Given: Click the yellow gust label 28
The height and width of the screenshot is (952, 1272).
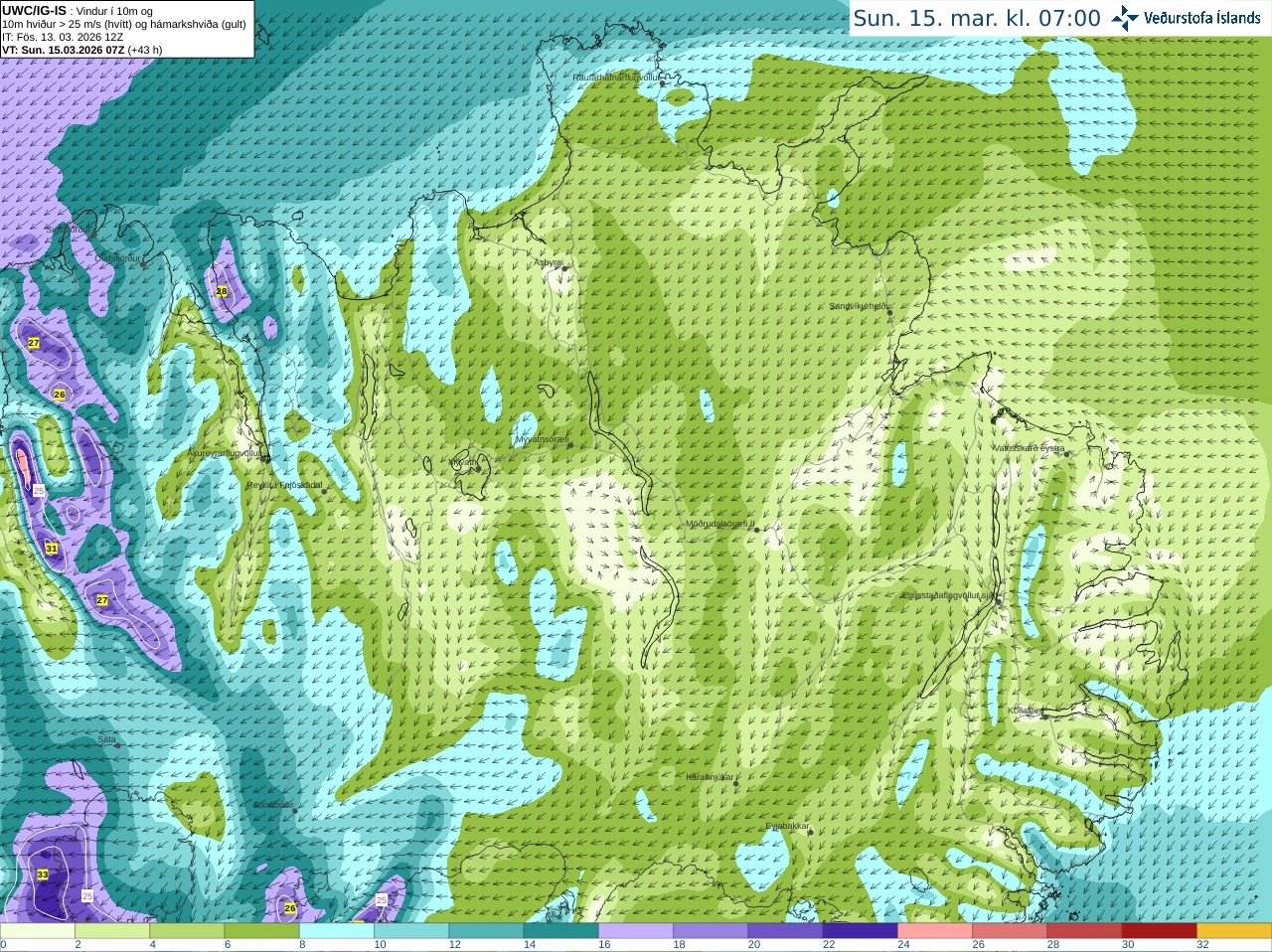Looking at the screenshot, I should pos(222,291).
